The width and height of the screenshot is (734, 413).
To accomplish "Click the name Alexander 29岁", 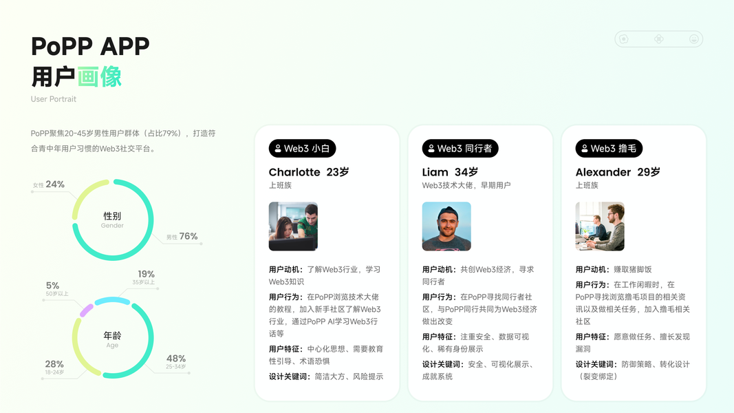I will point(618,172).
